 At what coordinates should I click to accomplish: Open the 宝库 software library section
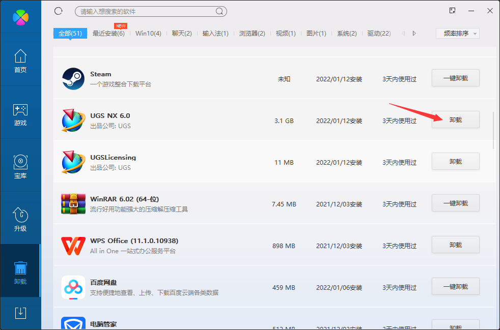20,167
